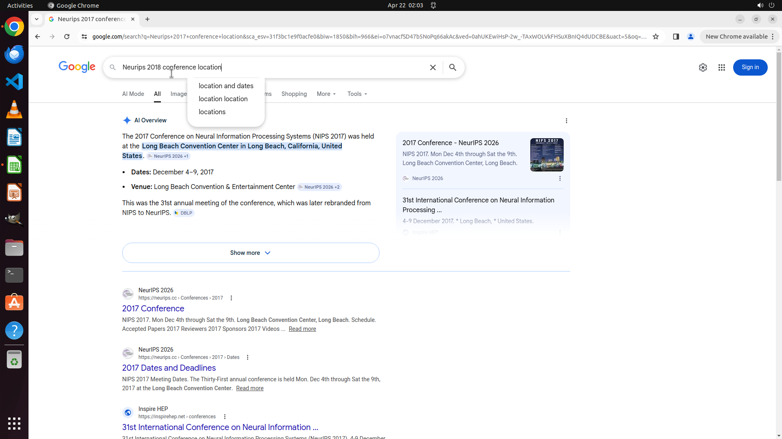Bookmark this page with star icon
Image resolution: width=782 pixels, height=439 pixels.
[655, 37]
